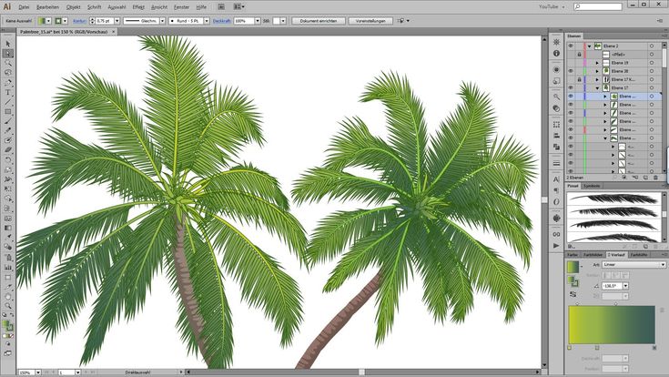Unlock the <Pfad> layer
The image size is (669, 377).
point(579,55)
